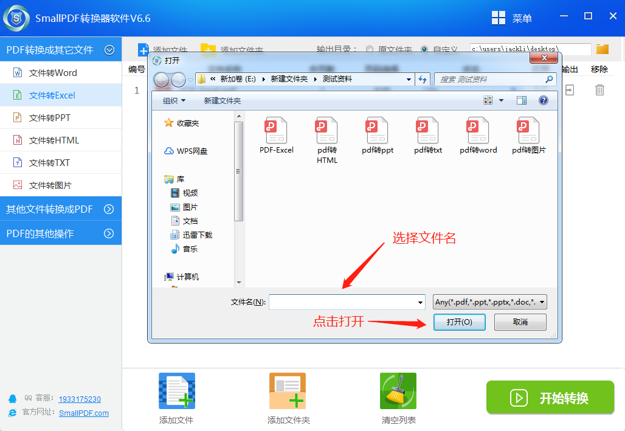Select 计算机 in navigation pane

(181, 277)
